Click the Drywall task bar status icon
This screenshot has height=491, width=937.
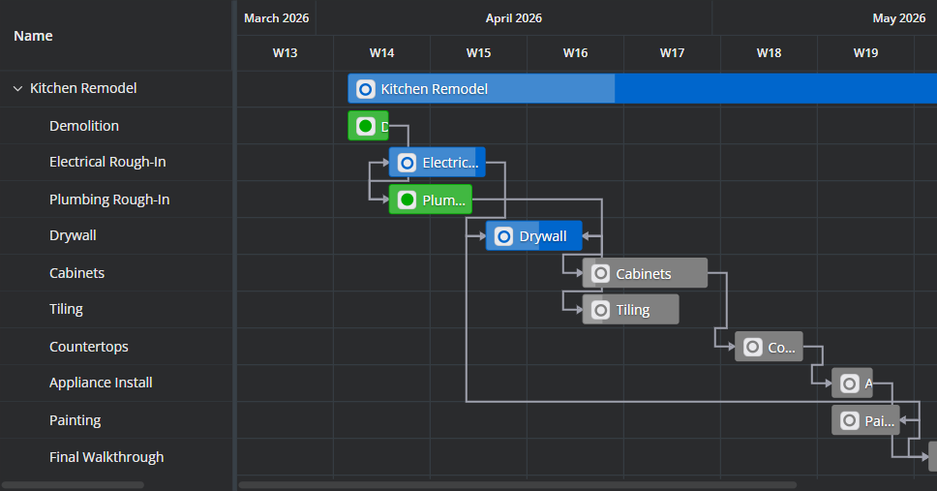coord(503,236)
